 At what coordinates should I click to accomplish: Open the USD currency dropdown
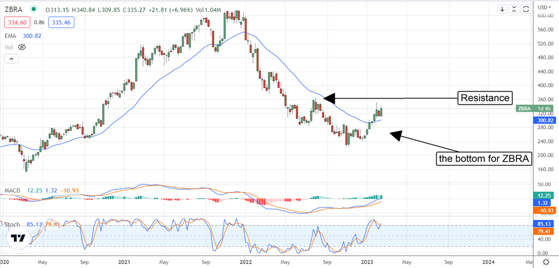tap(544, 7)
